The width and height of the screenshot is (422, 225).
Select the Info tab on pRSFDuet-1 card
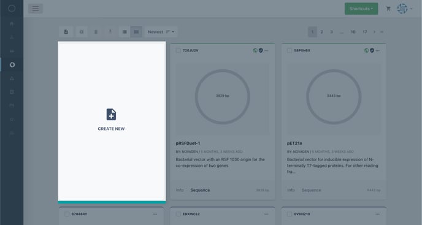(180, 190)
